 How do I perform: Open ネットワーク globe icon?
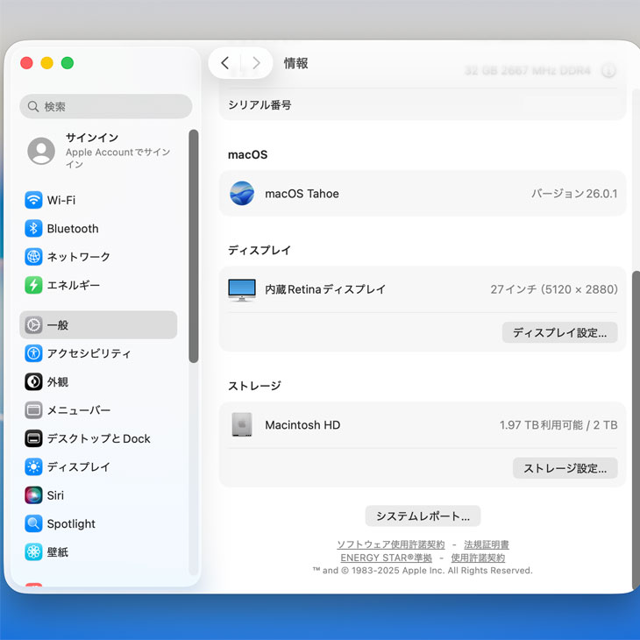33,257
